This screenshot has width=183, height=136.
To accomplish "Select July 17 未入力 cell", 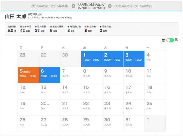I will pyautogui.click(x=134, y=91).
